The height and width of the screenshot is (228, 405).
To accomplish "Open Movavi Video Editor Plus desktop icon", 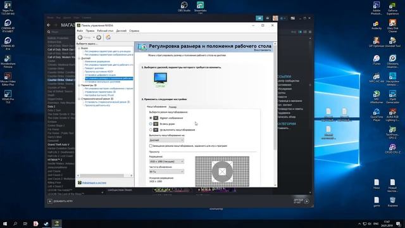I will point(8,79).
